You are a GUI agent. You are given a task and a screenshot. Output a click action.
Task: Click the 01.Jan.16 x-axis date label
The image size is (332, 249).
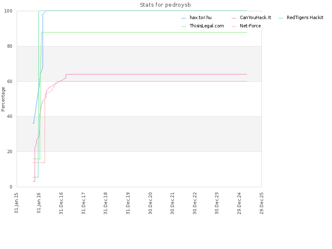click(x=39, y=203)
